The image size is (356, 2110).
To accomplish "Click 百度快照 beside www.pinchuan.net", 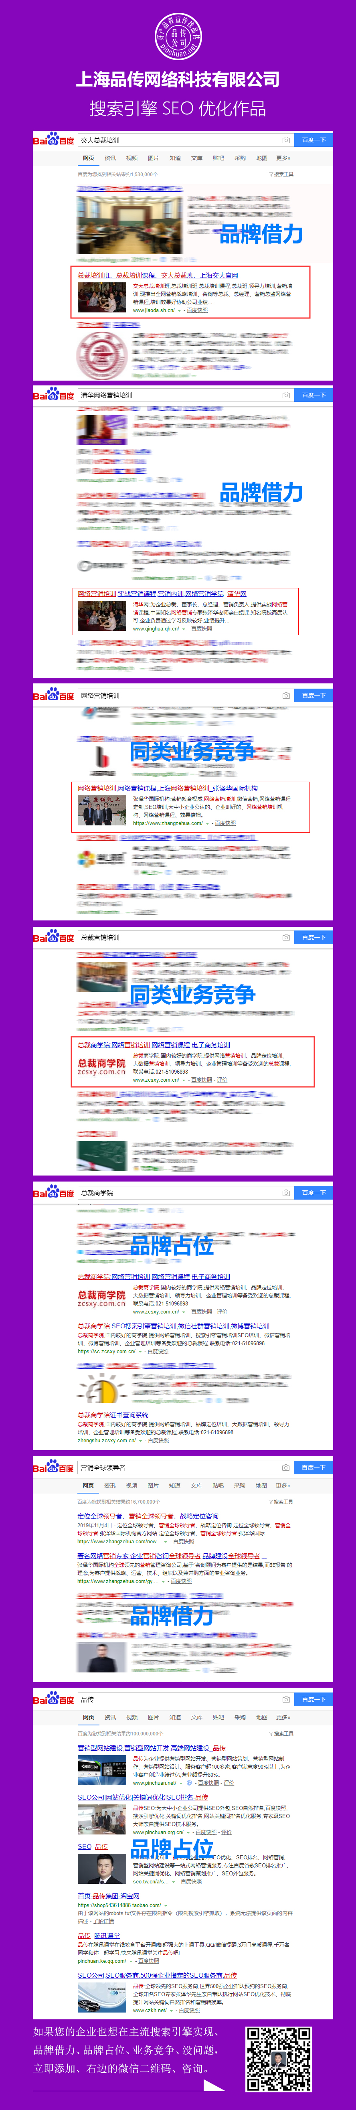I will click(208, 1782).
